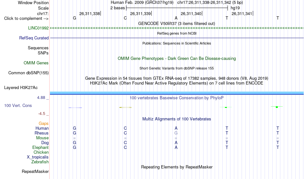Image resolution: width=304 pixels, height=179 pixels.
Task: Click the Gaps alignment row label
Action: pos(44,124)
